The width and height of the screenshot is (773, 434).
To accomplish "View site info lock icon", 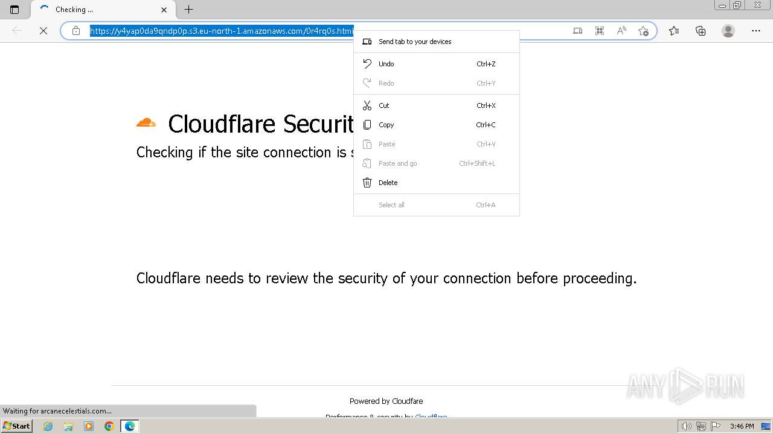I will coord(76,31).
